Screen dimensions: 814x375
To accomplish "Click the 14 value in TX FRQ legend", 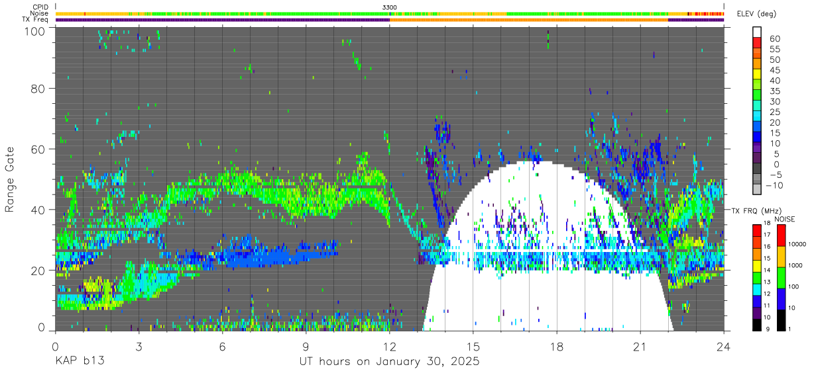I will pos(767,270).
